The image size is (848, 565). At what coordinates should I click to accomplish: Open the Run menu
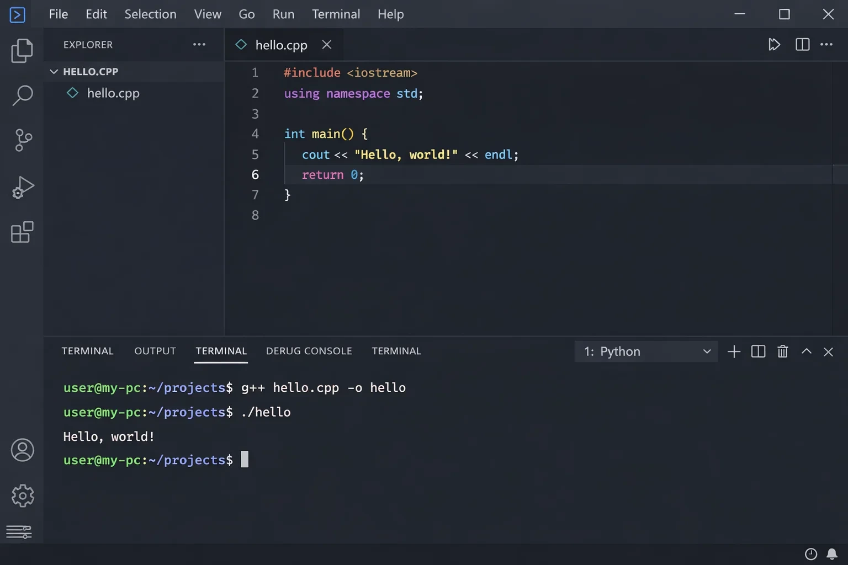click(x=283, y=14)
